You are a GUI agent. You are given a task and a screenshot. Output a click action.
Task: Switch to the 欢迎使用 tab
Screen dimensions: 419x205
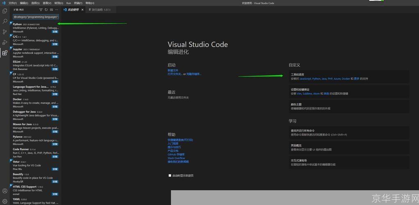[x=73, y=9]
